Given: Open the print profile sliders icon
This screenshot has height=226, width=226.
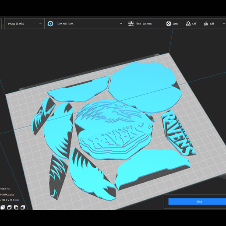Looking at the screenshot, I should pyautogui.click(x=131, y=24).
